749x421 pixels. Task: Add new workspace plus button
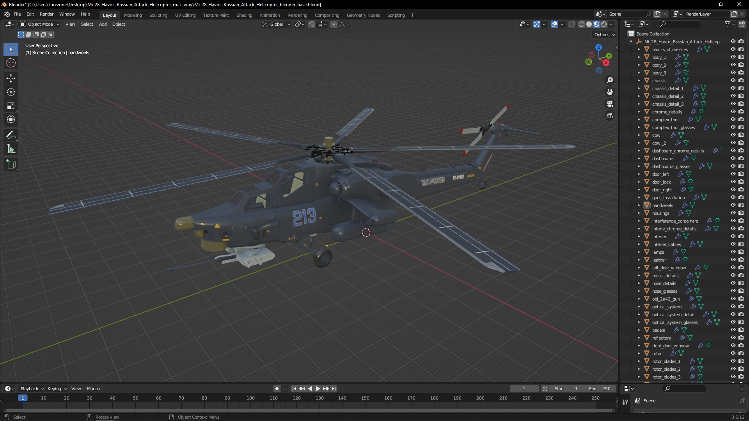[x=412, y=15]
